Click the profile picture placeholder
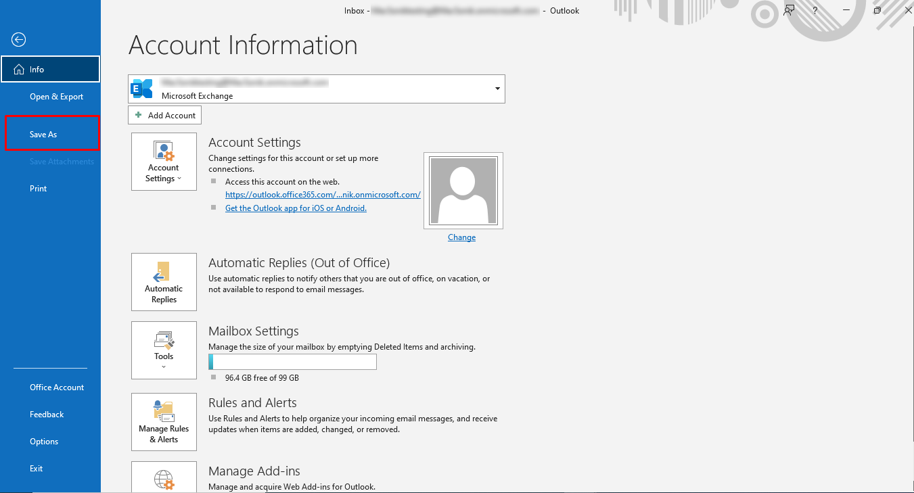This screenshot has height=493, width=914. click(463, 191)
